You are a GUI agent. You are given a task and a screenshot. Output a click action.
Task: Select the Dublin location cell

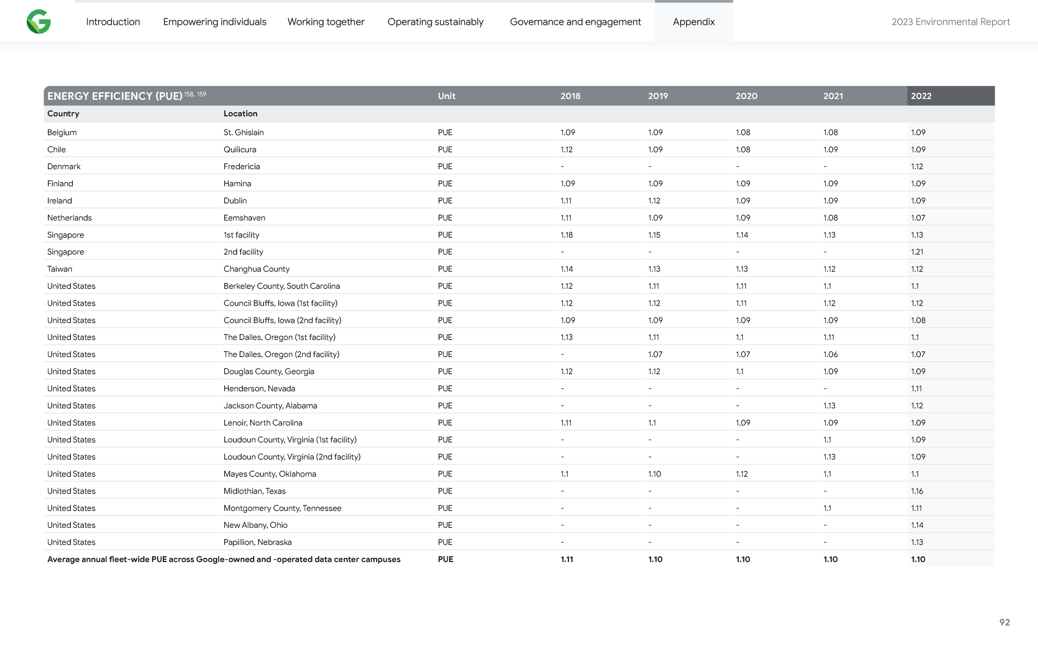click(235, 201)
